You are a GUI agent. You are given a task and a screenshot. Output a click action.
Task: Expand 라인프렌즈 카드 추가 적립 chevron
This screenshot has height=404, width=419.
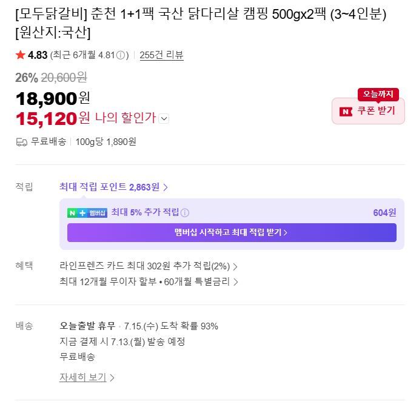pos(235,266)
